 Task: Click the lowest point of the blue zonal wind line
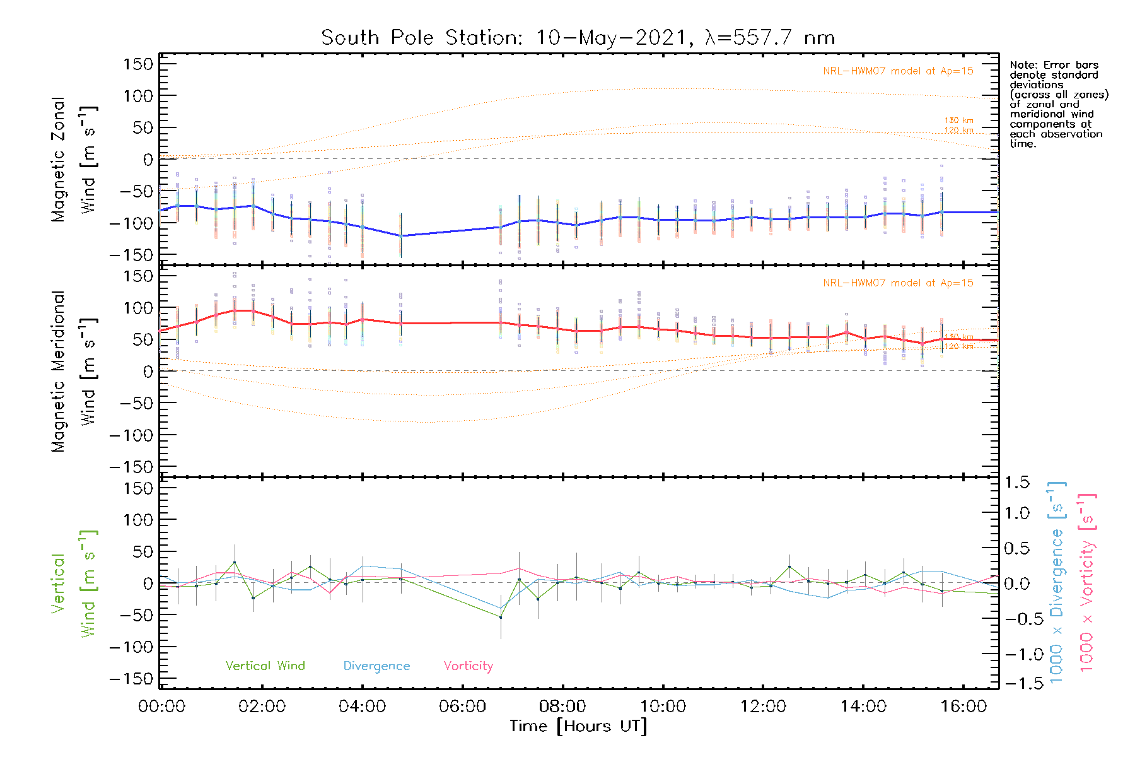[401, 236]
